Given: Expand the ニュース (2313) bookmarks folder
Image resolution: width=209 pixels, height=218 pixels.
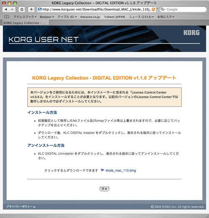Looking at the screenshot, I should (x=141, y=17).
